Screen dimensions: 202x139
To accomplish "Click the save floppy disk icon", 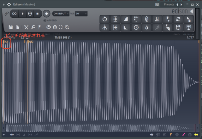I will pos(11,27).
